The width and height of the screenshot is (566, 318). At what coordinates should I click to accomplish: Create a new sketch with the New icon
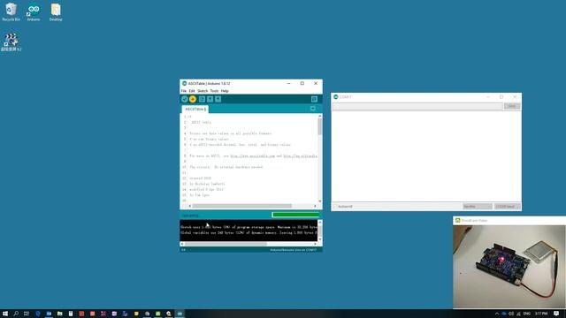tap(202, 99)
